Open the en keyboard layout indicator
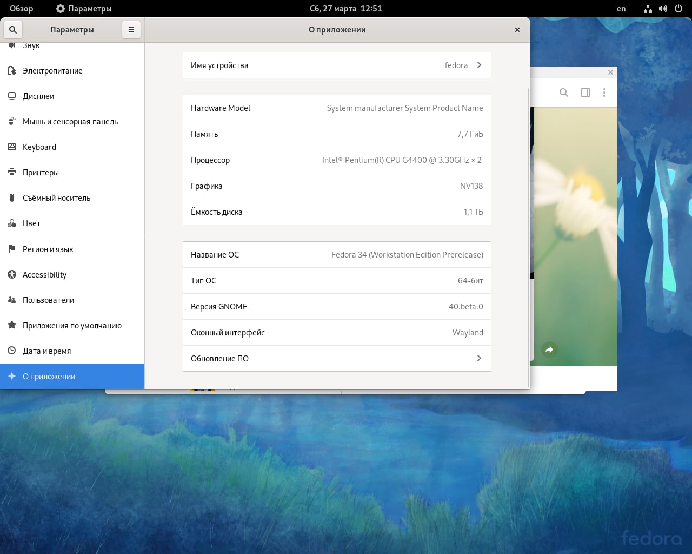692x554 pixels. (621, 9)
